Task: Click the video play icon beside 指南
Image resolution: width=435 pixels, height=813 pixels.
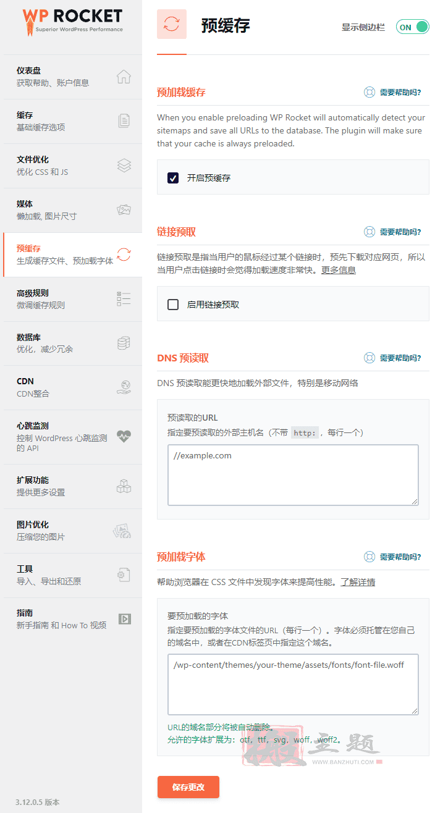Action: coord(124,619)
